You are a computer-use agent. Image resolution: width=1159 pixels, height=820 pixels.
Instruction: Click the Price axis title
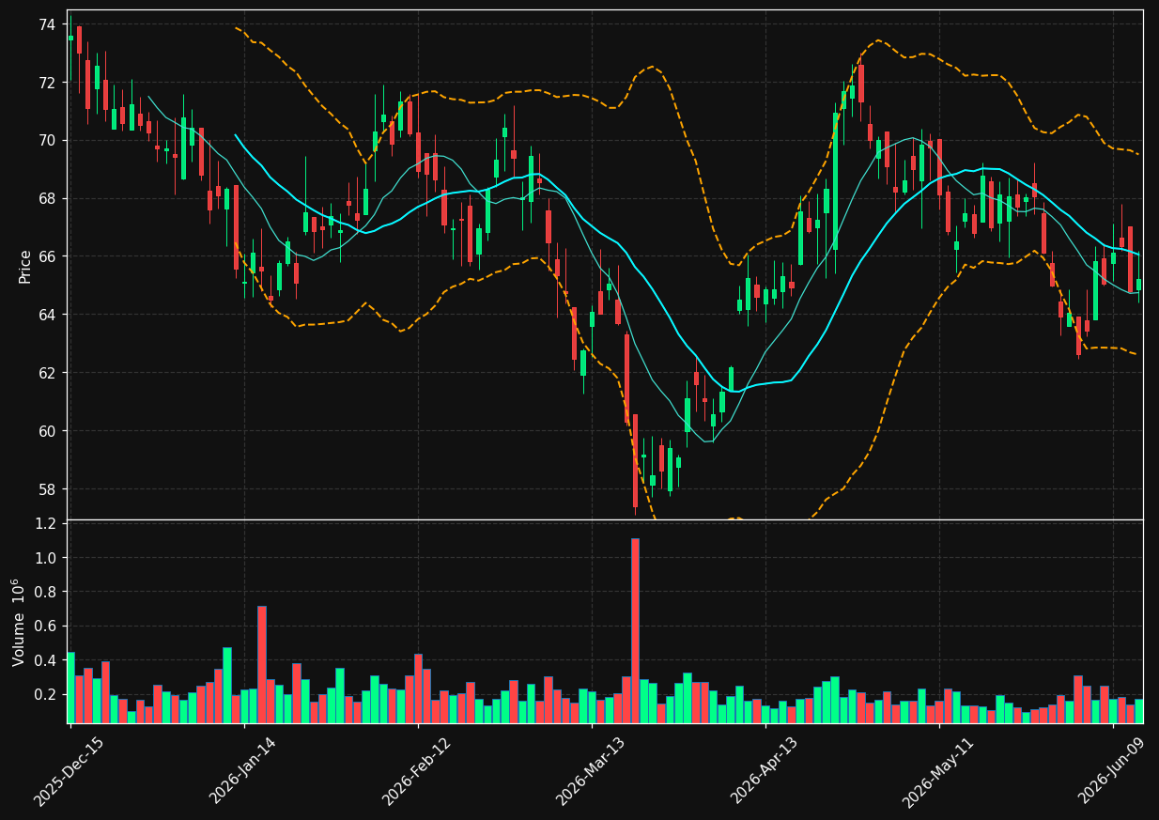[25, 266]
